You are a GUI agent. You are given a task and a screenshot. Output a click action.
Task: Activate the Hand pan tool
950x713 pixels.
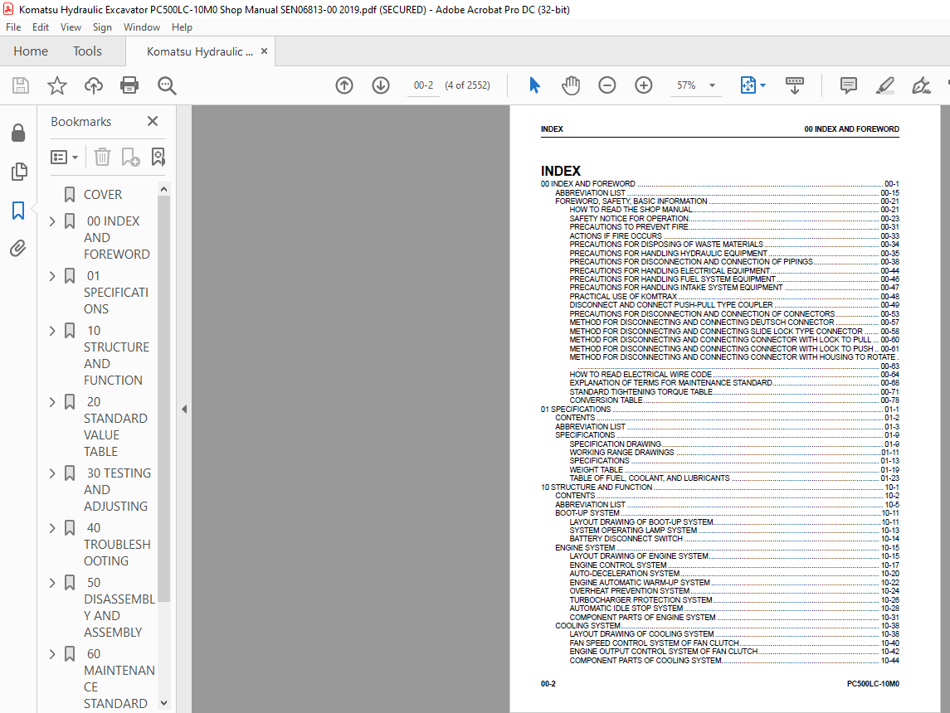571,85
